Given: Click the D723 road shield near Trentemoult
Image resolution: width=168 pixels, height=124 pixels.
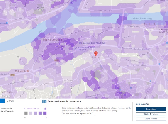Looking at the screenshot, I should (x=56, y=61).
